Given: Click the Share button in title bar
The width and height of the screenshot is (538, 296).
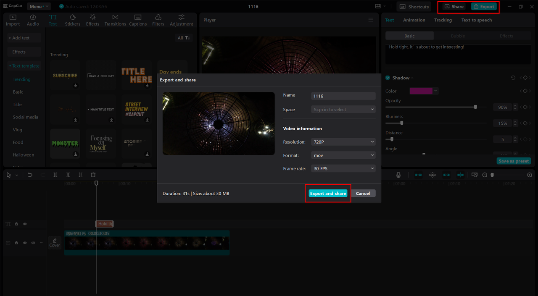Looking at the screenshot, I should [454, 7].
